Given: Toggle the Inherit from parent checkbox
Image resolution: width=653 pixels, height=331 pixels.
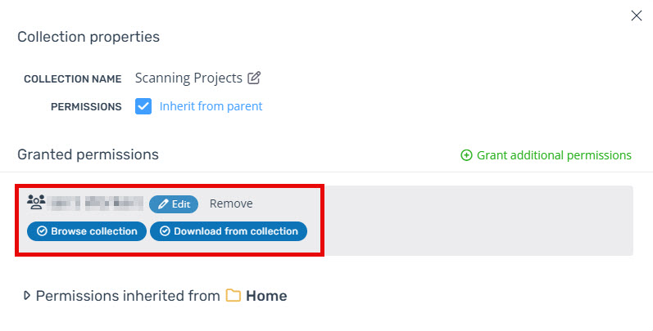Looking at the screenshot, I should tap(143, 106).
